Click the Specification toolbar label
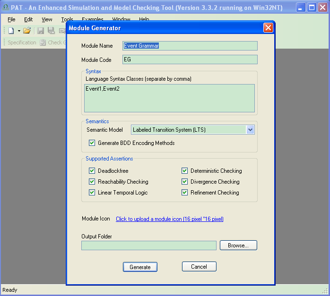The width and height of the screenshot is (330, 296). click(22, 42)
